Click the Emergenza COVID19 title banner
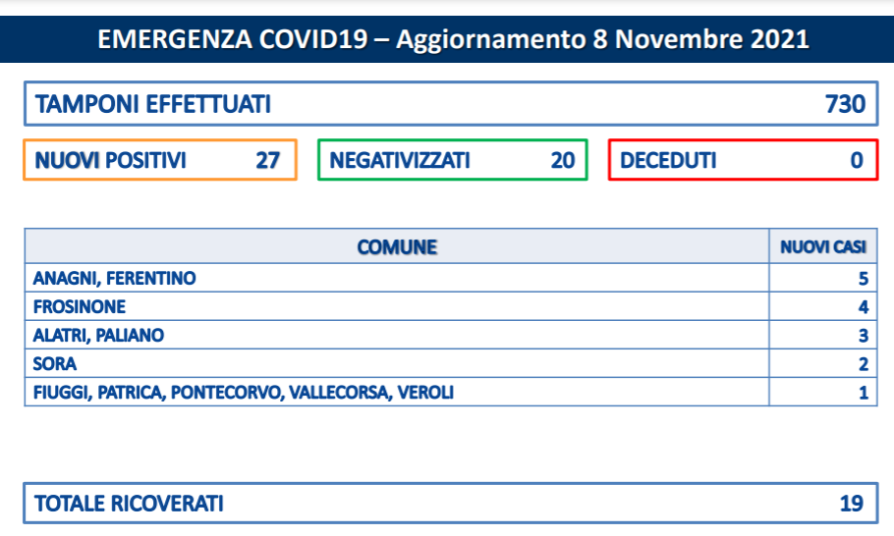This screenshot has height=536, width=894. click(447, 38)
